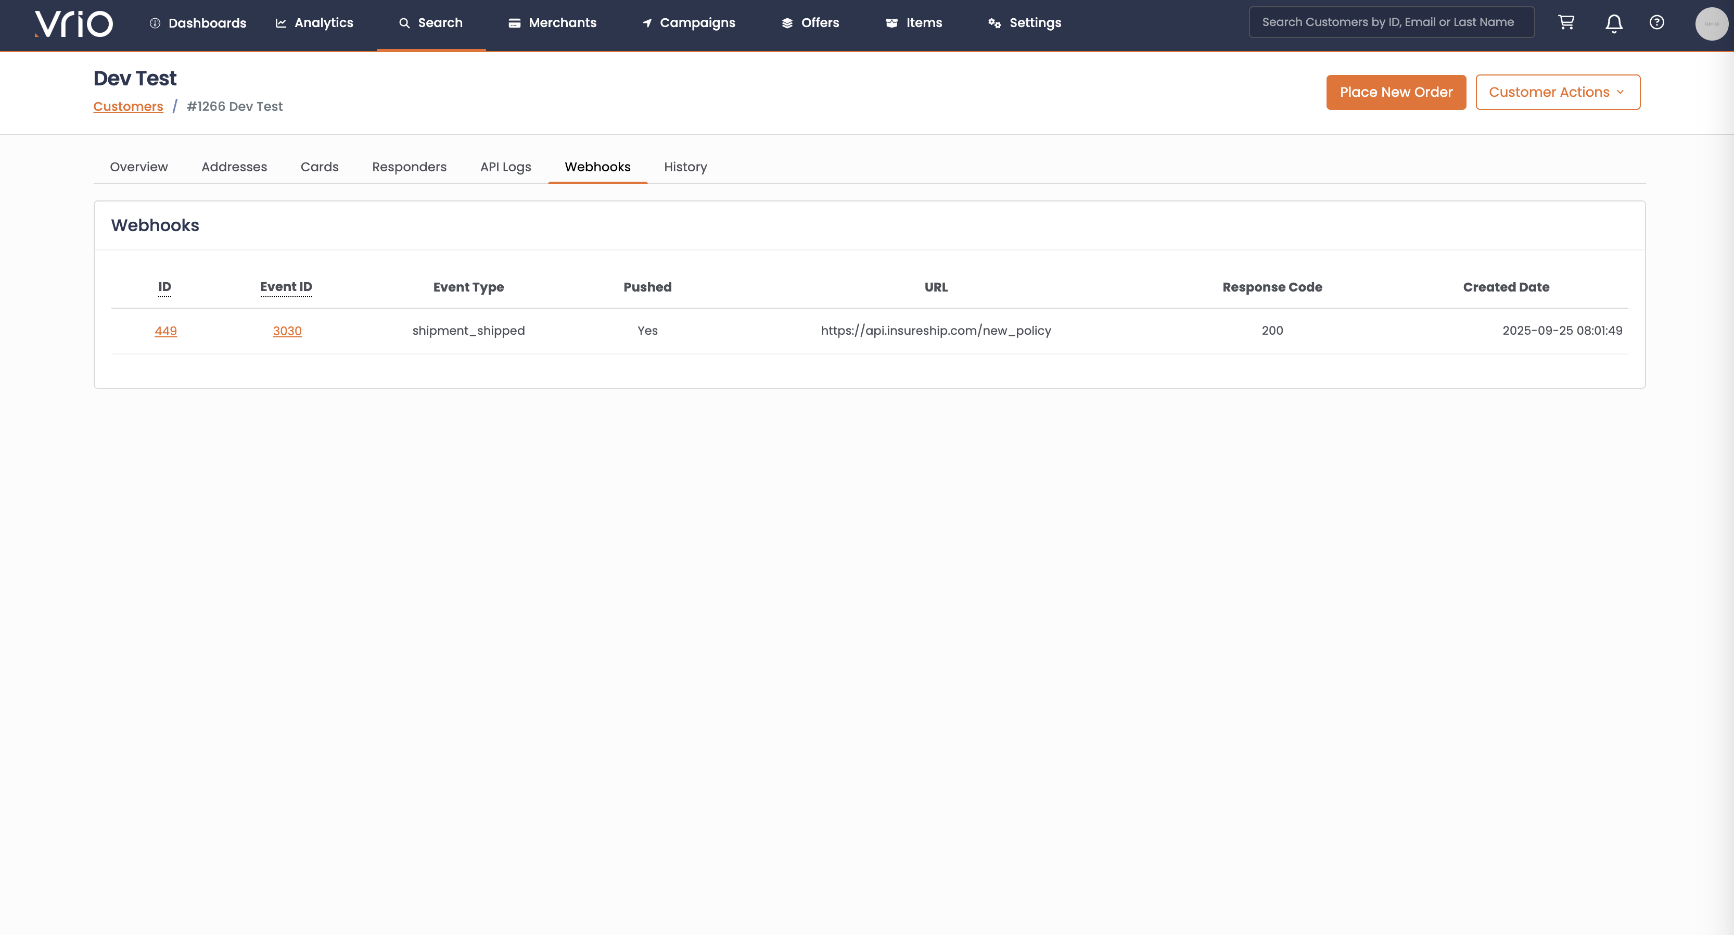Screen dimensions: 1734x935
Task: Follow the Customers breadcrumb link
Action: pos(128,106)
